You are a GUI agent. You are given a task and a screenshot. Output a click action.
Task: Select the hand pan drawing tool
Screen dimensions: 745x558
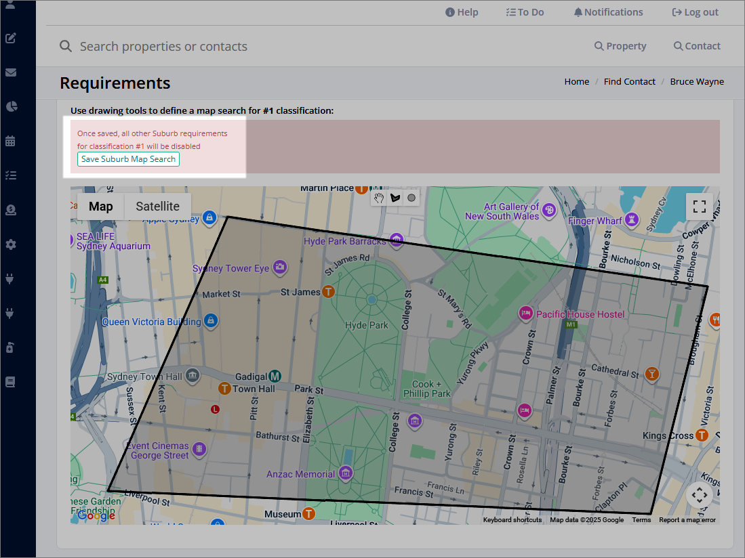[379, 198]
